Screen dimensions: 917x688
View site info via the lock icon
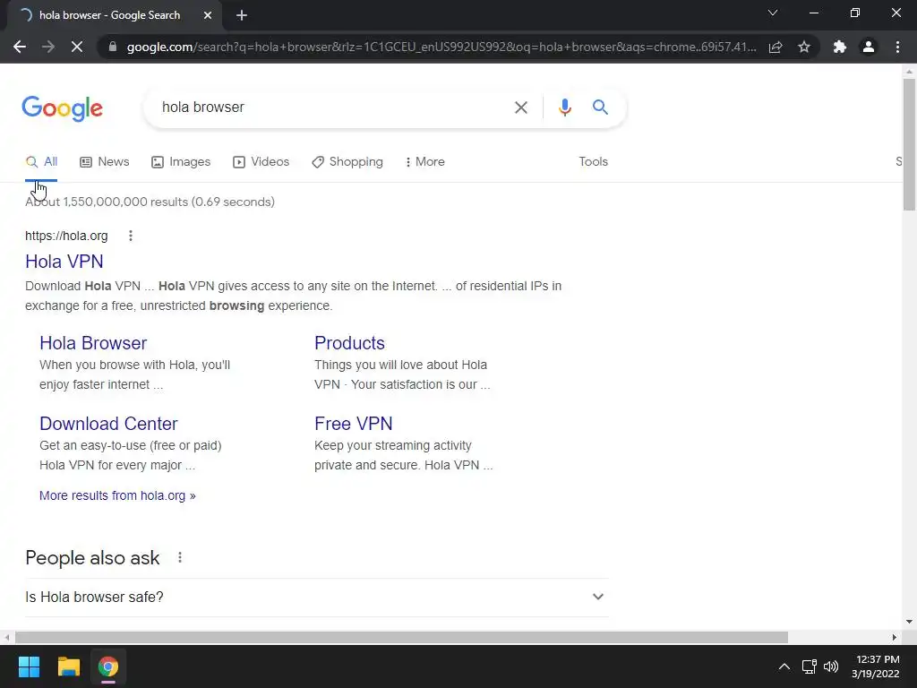113,47
